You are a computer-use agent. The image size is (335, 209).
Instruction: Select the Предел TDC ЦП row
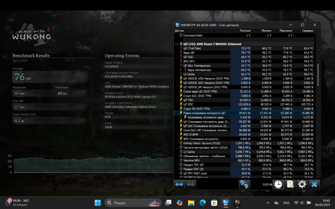(x=244, y=165)
